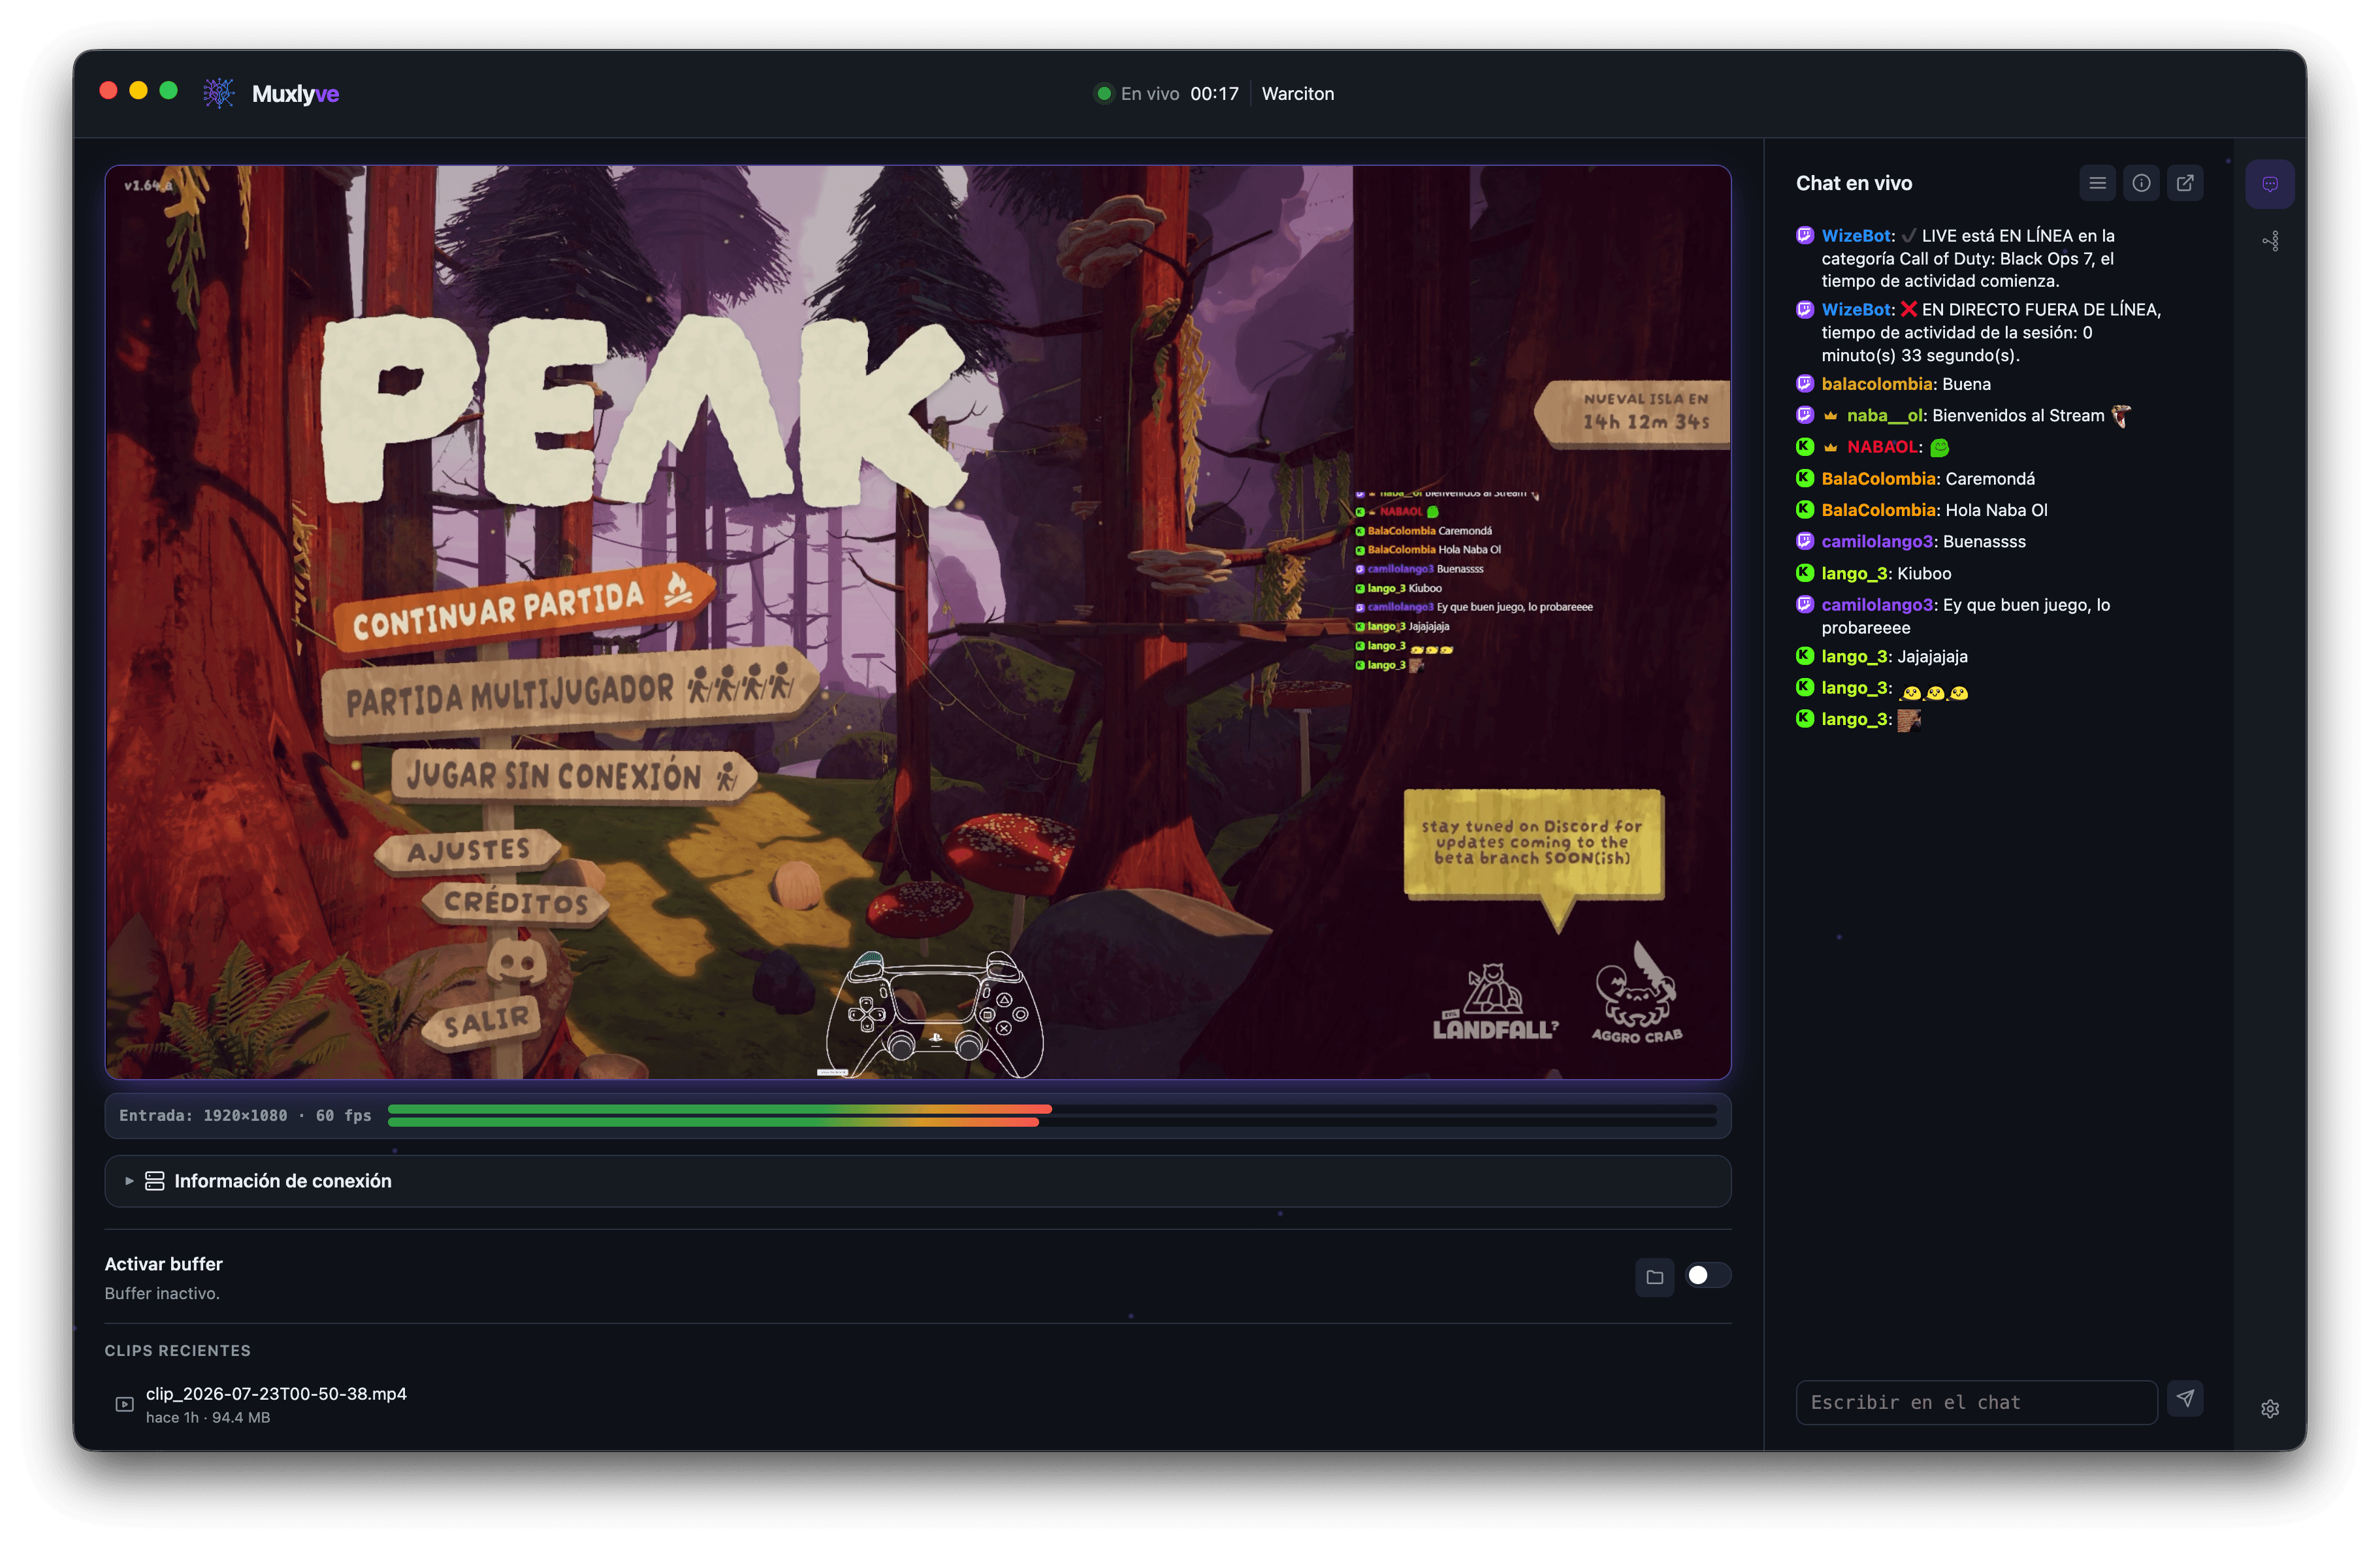Image resolution: width=2380 pixels, height=1548 pixels.
Task: Click the Twitch badge beside camilolango3's Buenassss message
Action: tap(1805, 541)
